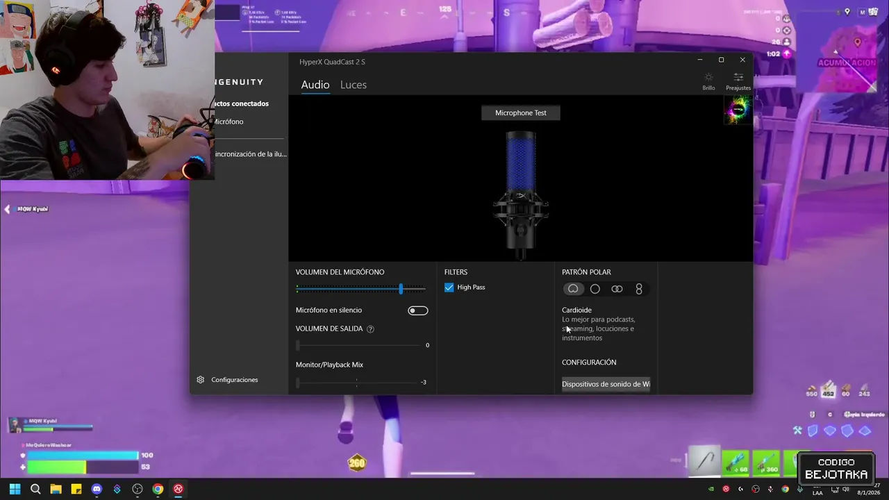The width and height of the screenshot is (889, 500).
Task: Open the Windows Start menu
Action: point(15,489)
